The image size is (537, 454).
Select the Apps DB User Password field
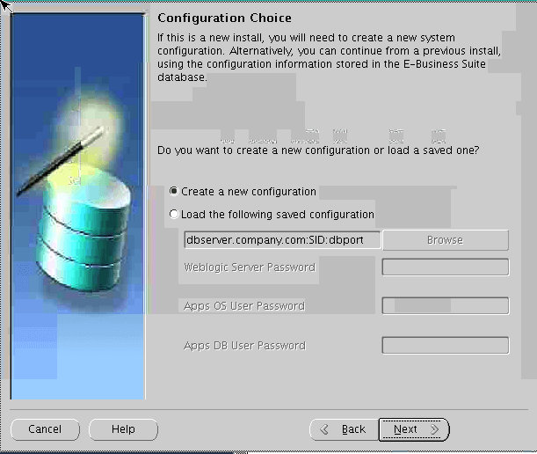(445, 346)
